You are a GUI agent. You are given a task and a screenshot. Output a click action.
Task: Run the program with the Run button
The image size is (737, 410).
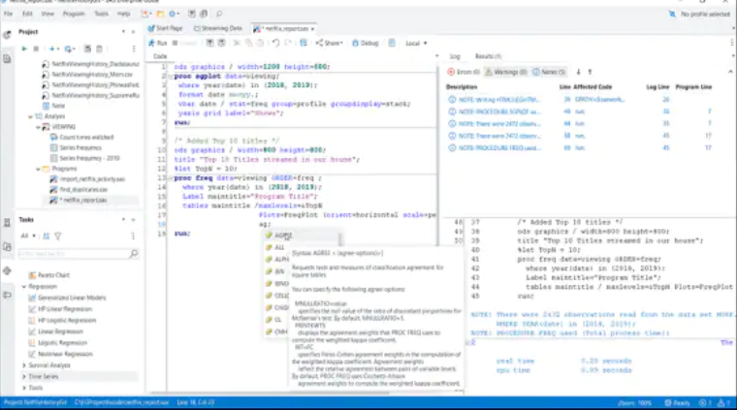click(159, 44)
